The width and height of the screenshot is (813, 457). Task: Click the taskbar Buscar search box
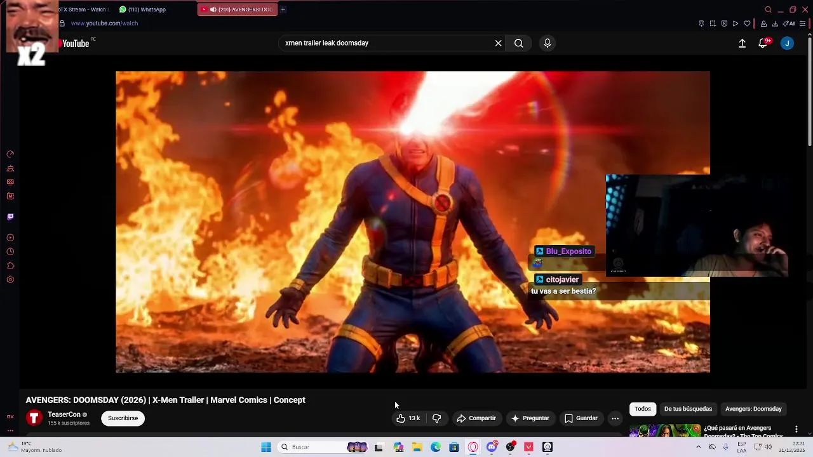pyautogui.click(x=324, y=447)
